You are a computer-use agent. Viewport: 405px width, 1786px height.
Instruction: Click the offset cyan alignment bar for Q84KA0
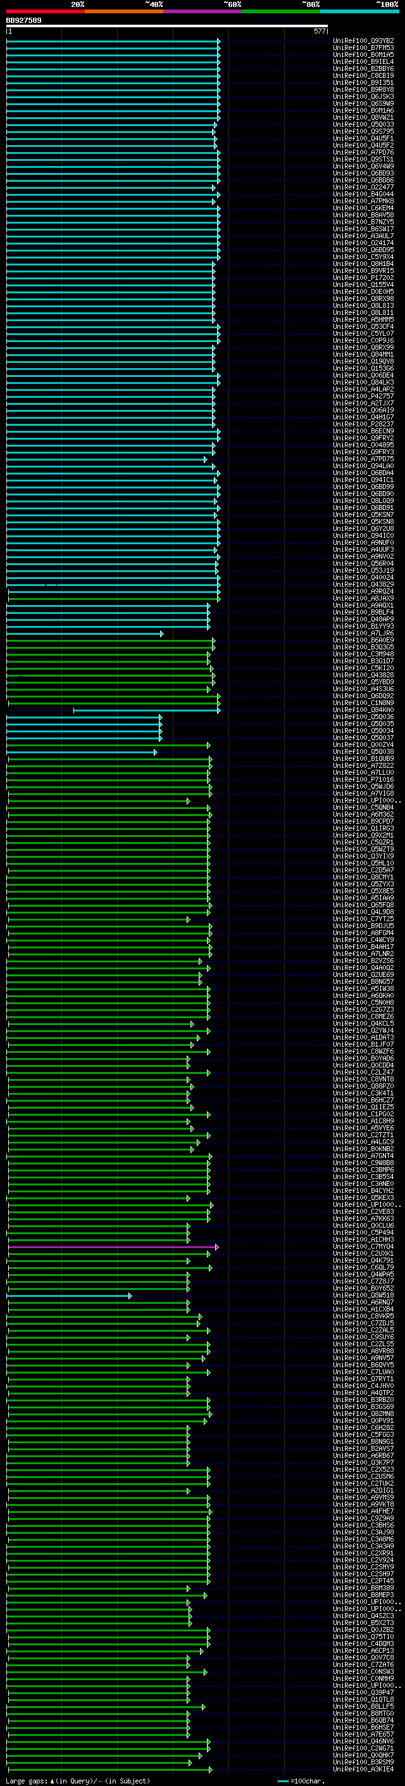click(147, 711)
